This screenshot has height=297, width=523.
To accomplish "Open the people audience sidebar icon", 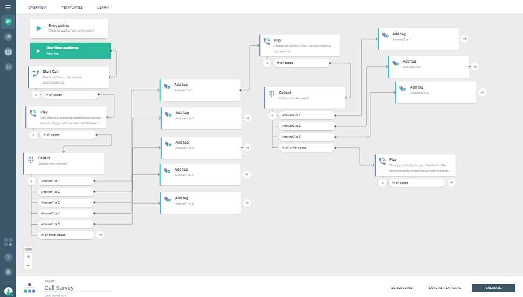I will [x=8, y=52].
